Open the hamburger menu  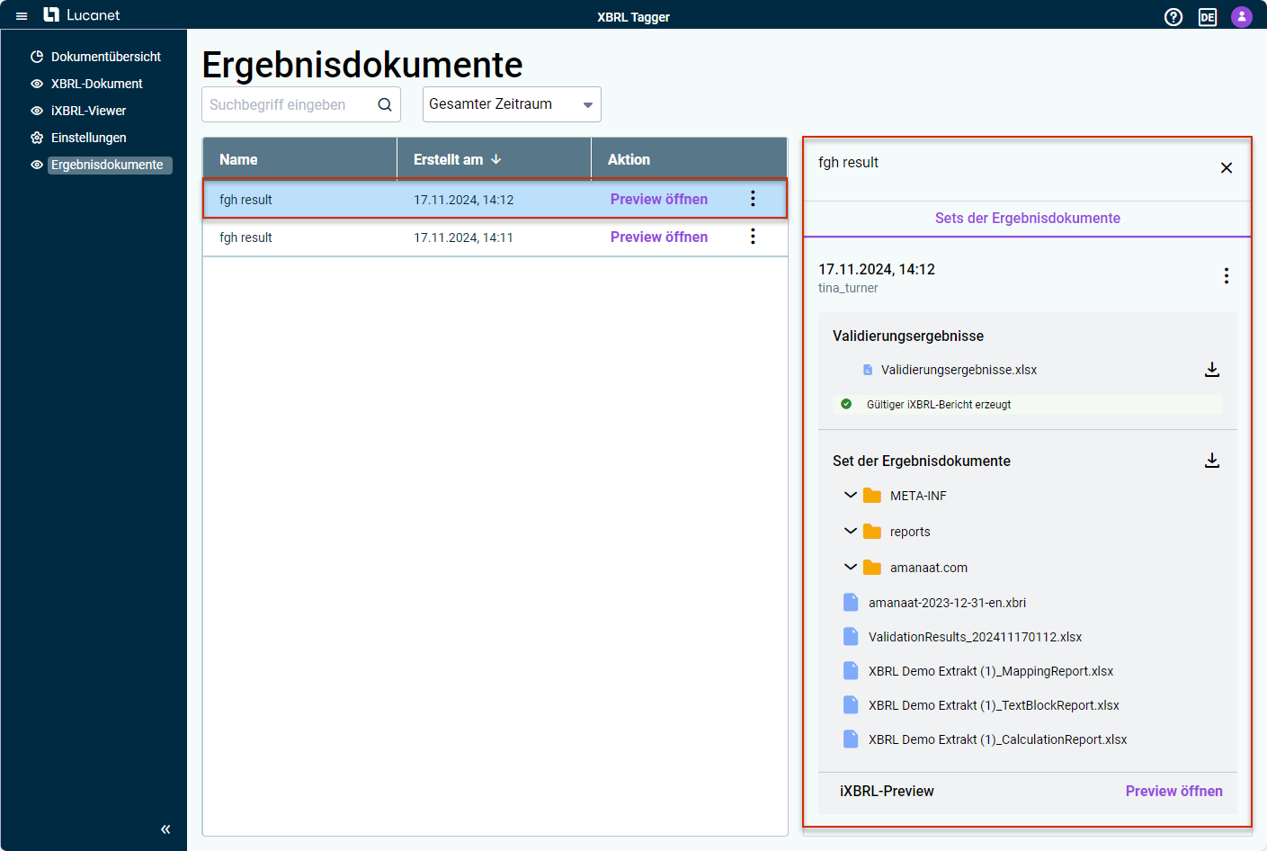point(22,16)
